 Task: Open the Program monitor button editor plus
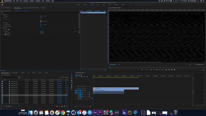coord(203,70)
